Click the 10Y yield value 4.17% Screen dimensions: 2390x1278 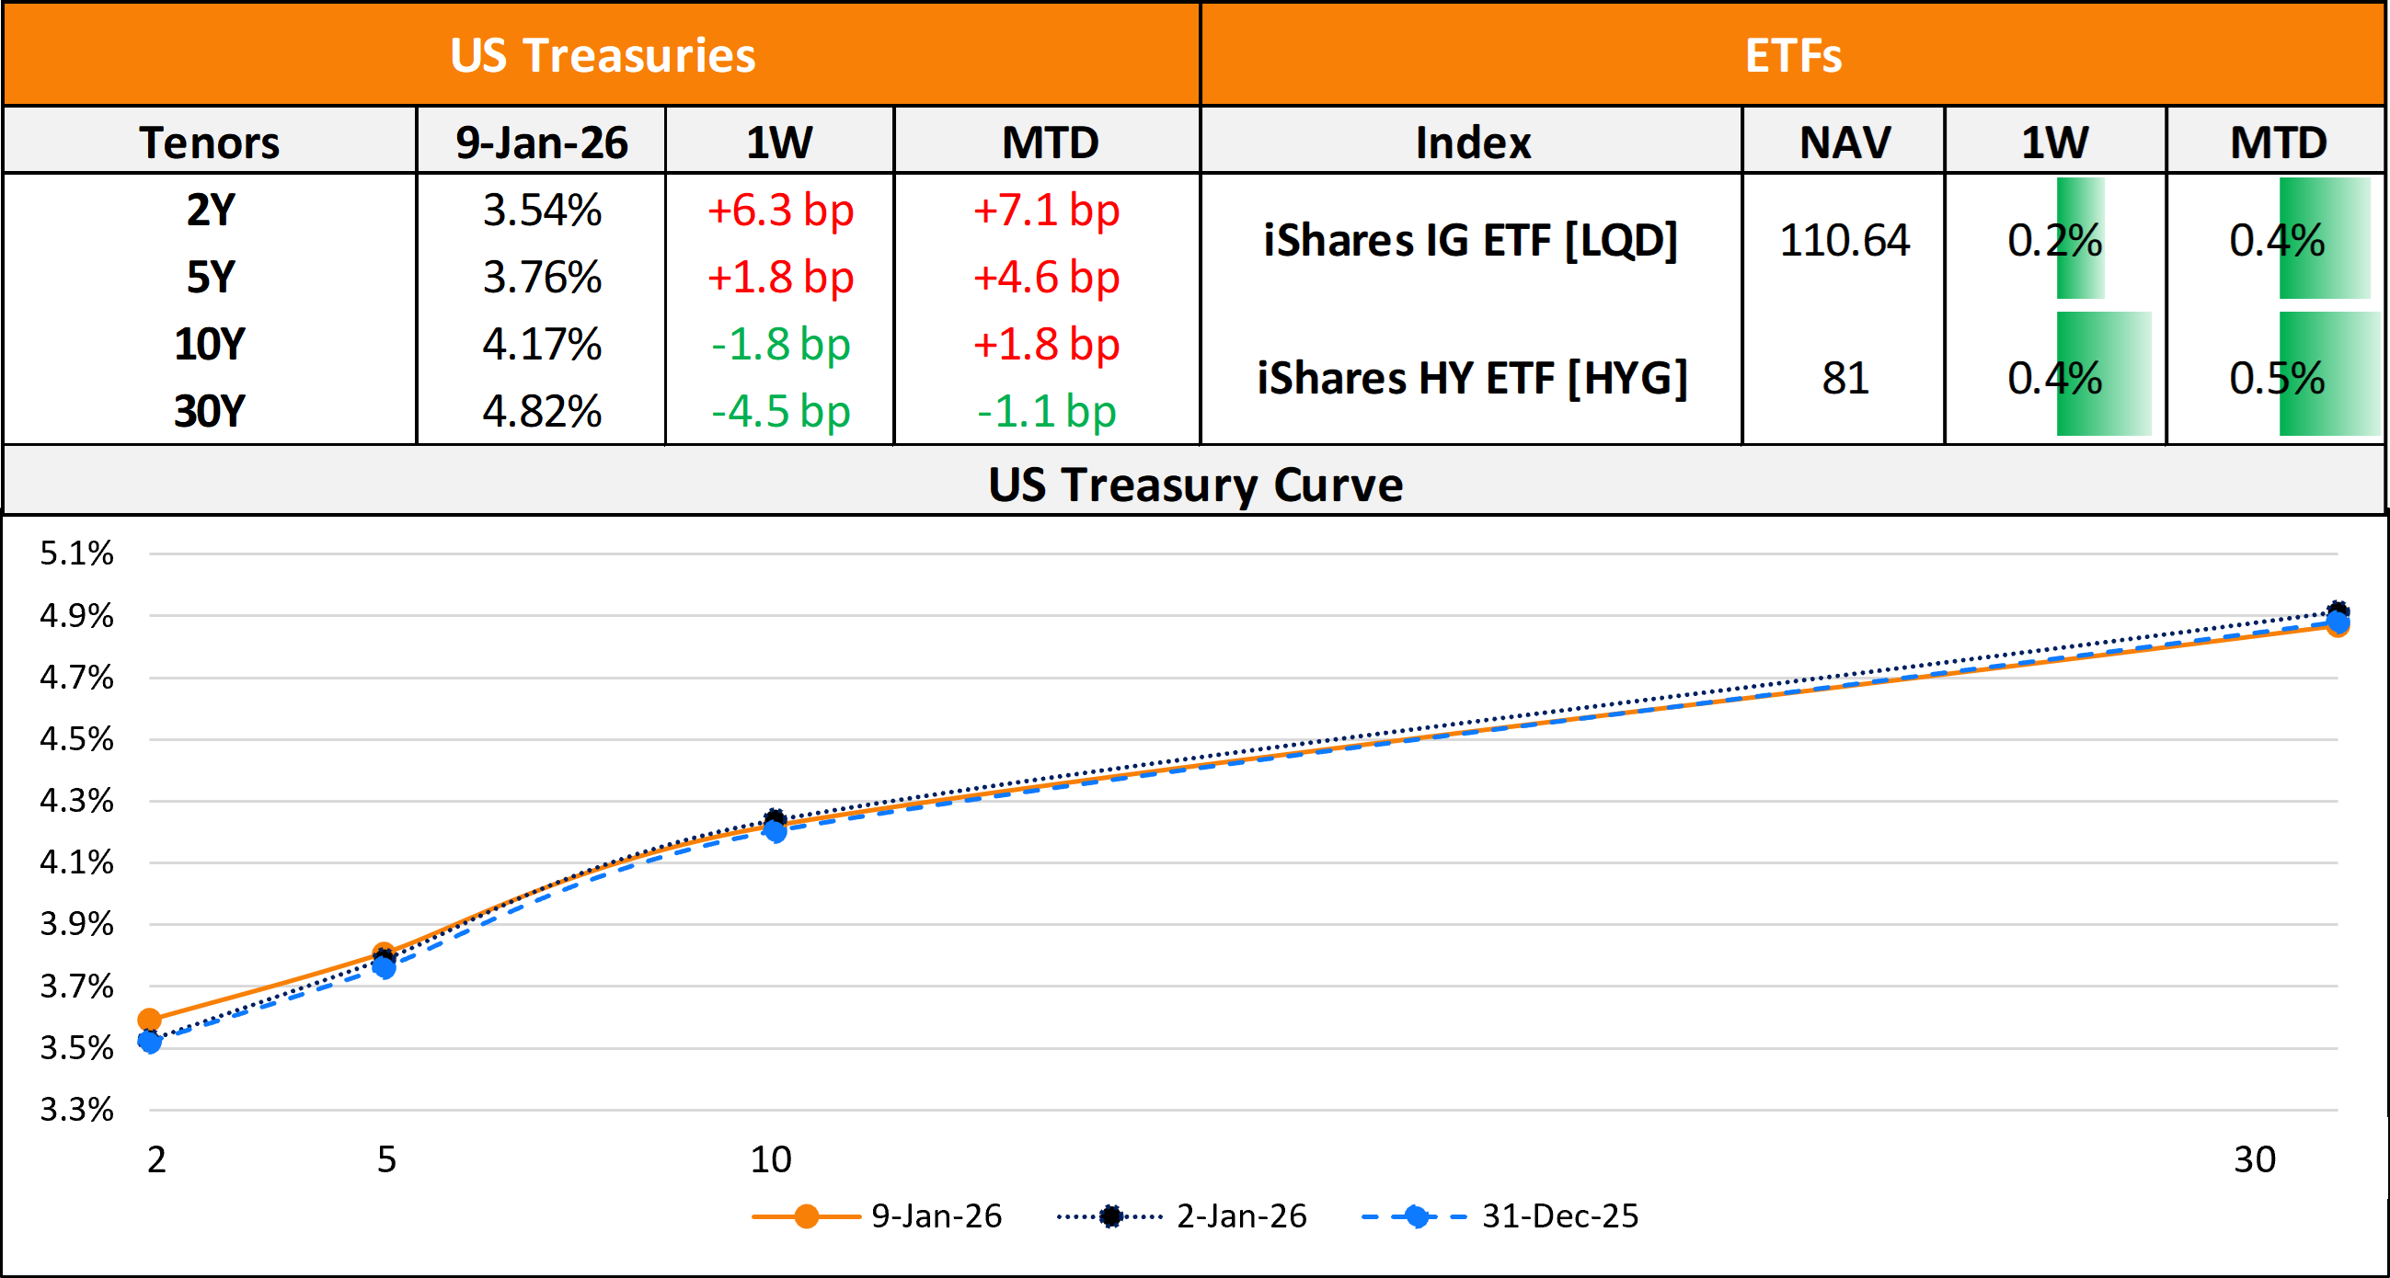point(542,344)
